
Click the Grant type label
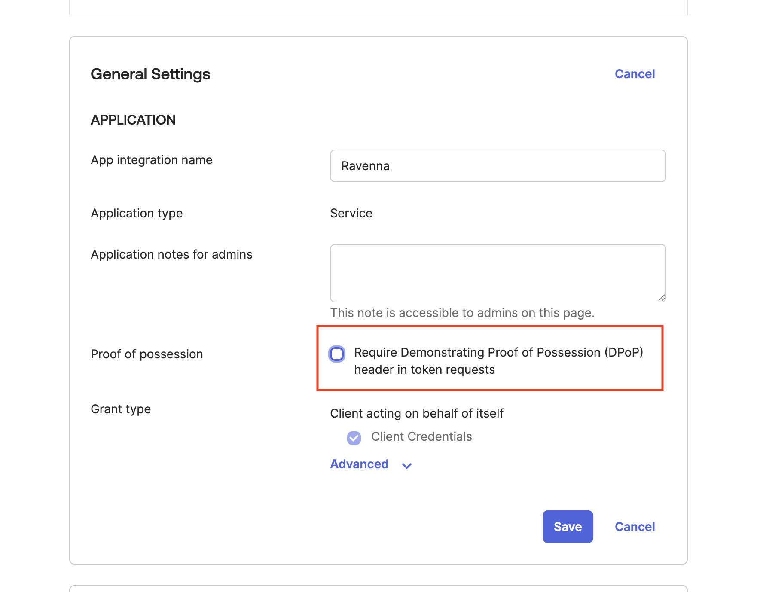pyautogui.click(x=121, y=409)
